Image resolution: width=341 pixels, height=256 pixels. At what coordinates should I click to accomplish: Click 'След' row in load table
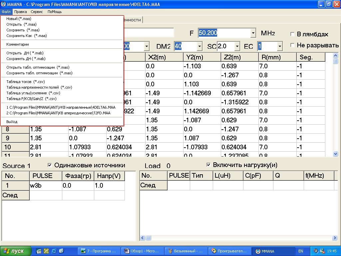153,185
